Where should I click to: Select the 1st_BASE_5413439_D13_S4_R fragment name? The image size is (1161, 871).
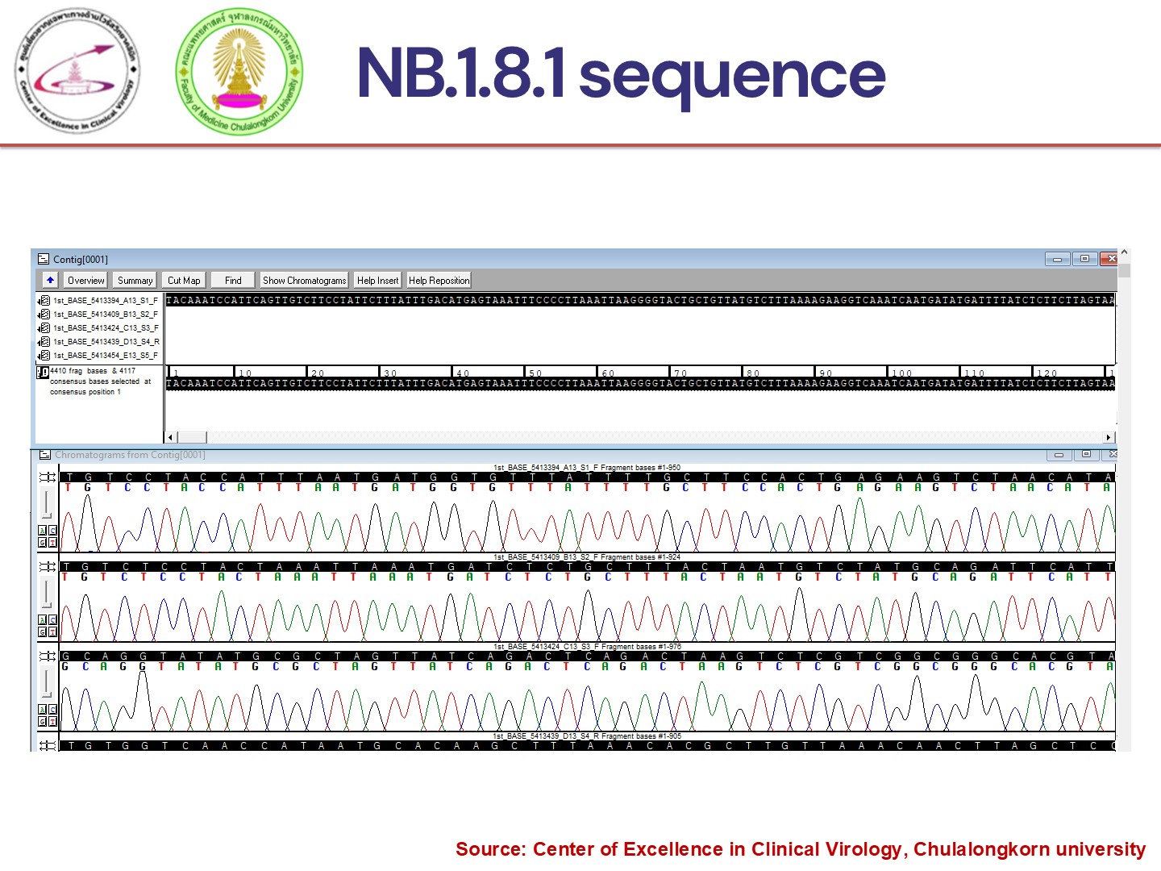(106, 342)
